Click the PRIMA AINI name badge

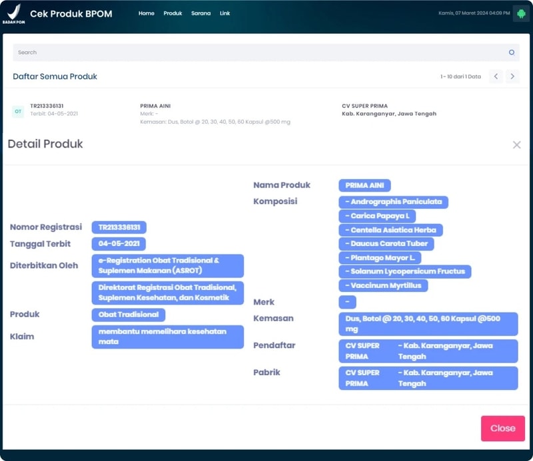coord(364,186)
